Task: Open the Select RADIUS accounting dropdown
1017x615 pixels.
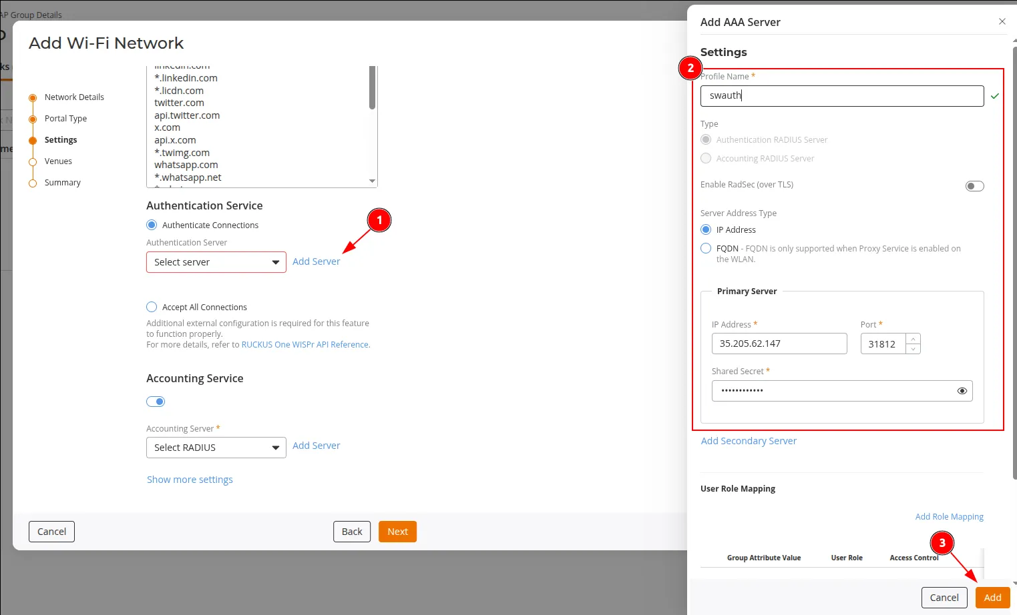Action: (216, 448)
